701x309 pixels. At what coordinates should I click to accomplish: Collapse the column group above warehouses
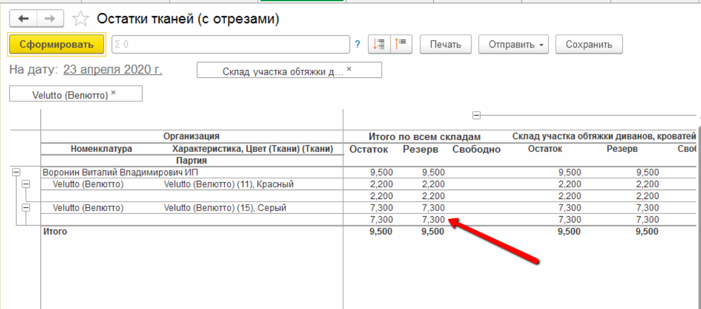[476, 115]
